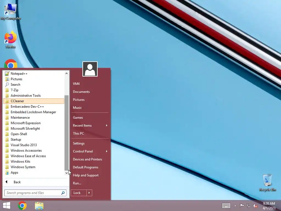Click the Windows Start button

(7, 206)
